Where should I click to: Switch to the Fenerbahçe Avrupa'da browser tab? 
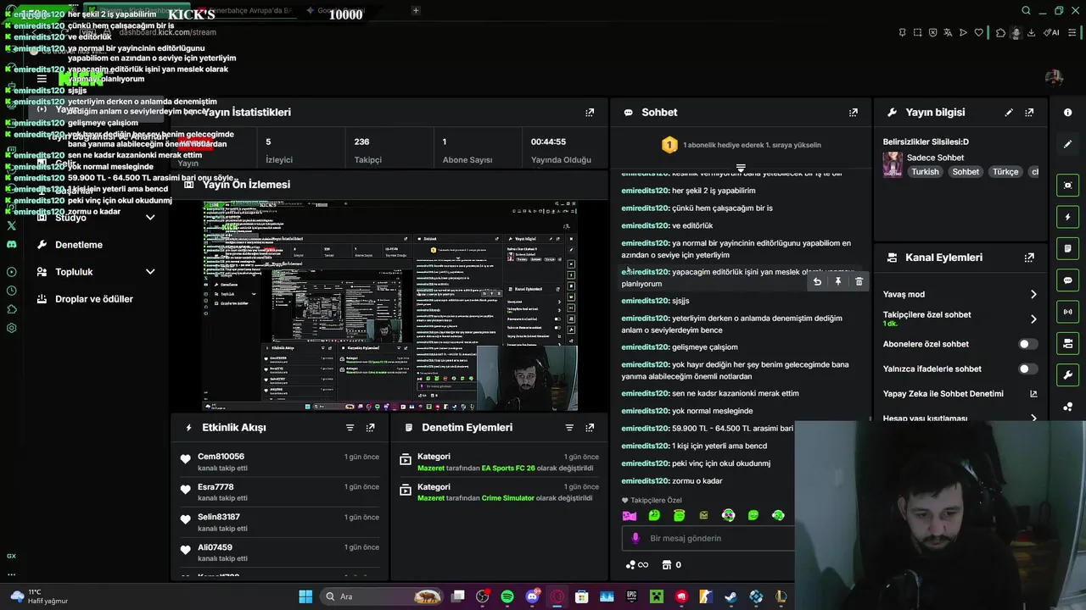[248, 10]
